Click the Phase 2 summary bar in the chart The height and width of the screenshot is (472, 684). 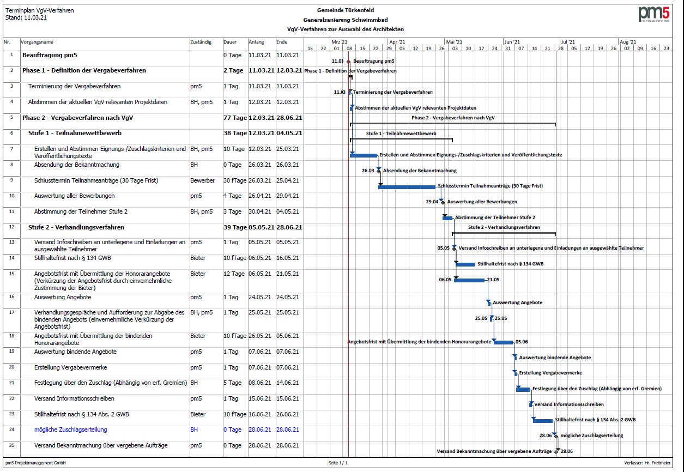point(452,124)
